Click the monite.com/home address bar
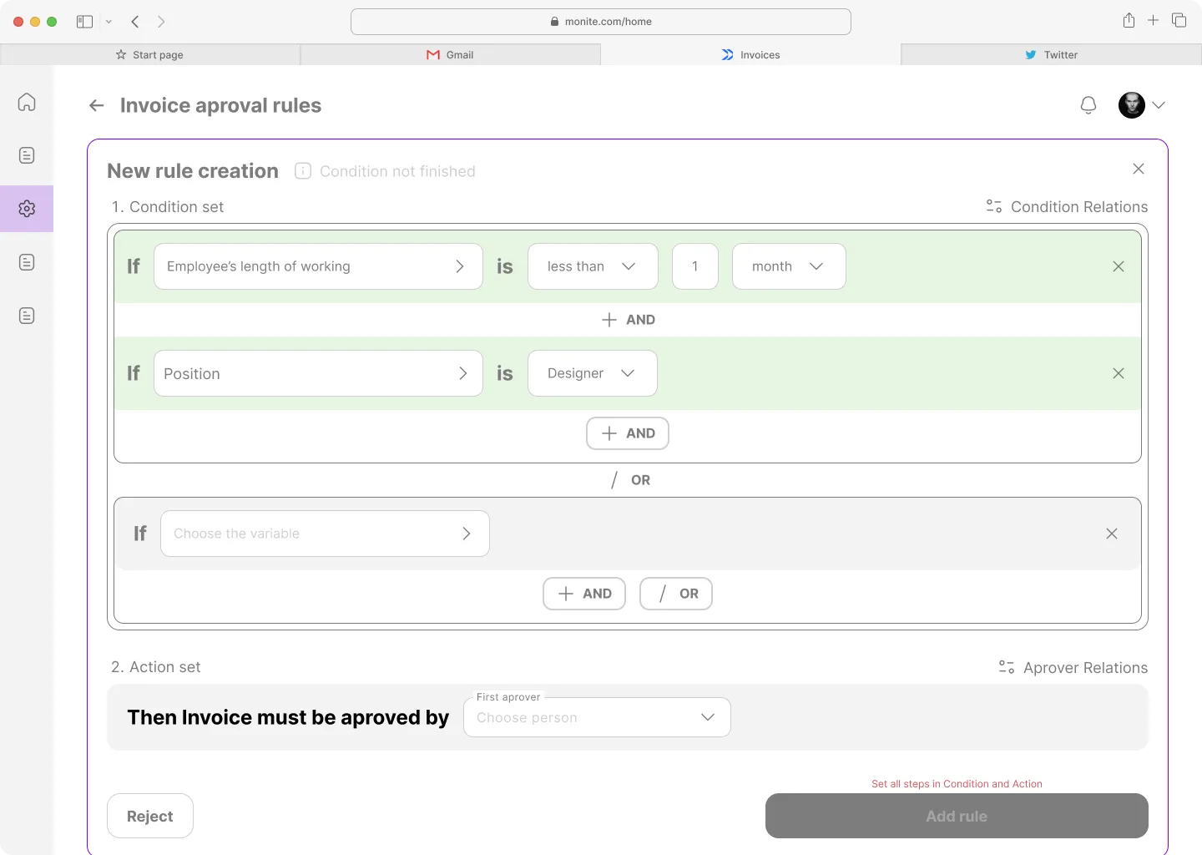1202x855 pixels. tap(601, 22)
